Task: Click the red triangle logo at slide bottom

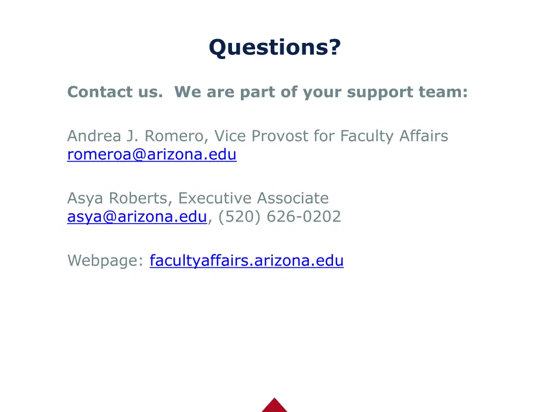Action: click(274, 405)
